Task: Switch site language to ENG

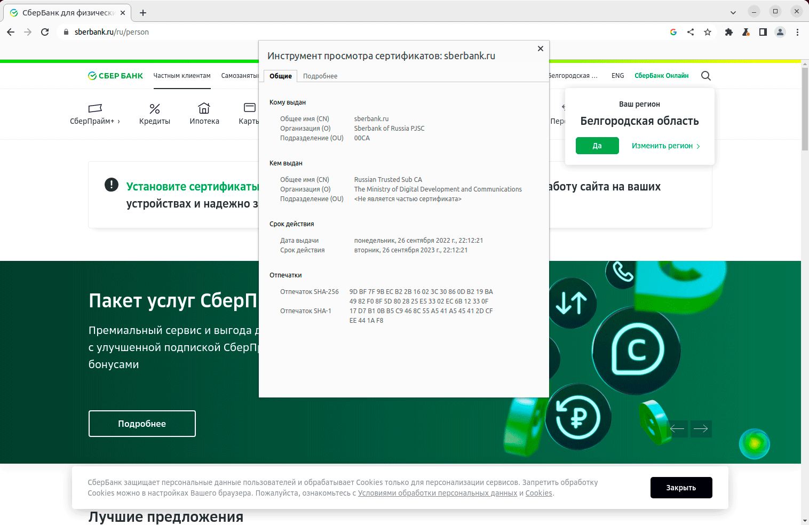Action: (x=618, y=76)
